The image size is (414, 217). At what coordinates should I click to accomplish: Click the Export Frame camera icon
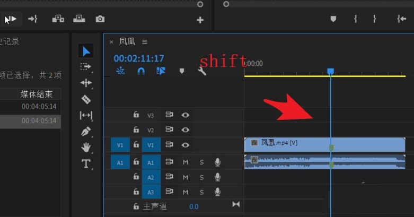[x=100, y=19]
